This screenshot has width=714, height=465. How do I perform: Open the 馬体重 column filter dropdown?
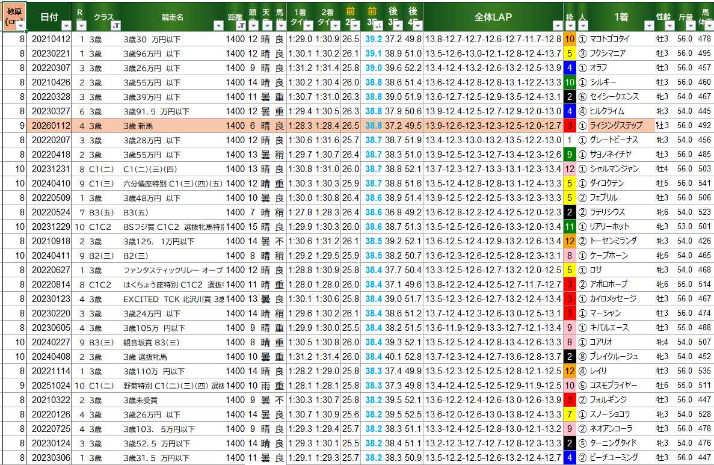[709, 26]
